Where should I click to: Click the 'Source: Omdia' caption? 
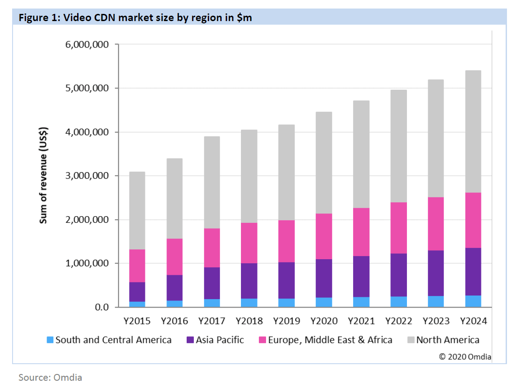pyautogui.click(x=50, y=378)
